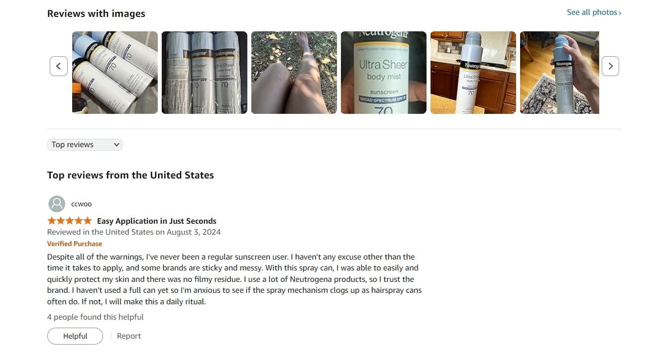Click the dropdown arrow in the Top reviews selector
This screenshot has height=354, width=647.
tap(116, 145)
